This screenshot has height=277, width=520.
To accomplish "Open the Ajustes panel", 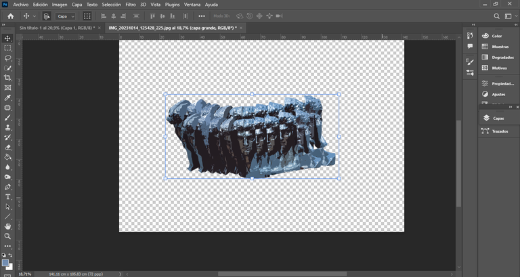I will 498,94.
